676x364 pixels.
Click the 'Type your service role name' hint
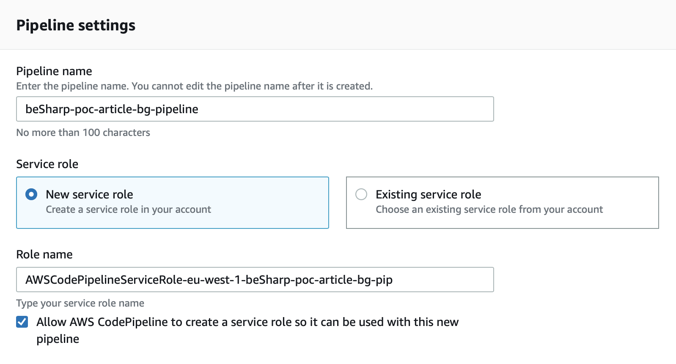click(80, 303)
